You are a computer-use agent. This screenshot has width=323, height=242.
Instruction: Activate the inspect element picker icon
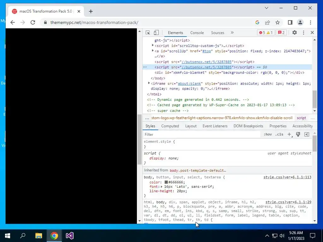click(148, 32)
